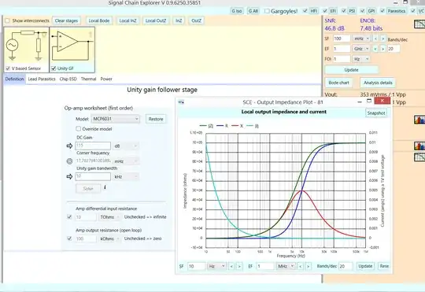
Task: Open the Unity gain bandwidth kHz dropdown
Action: pos(126,176)
